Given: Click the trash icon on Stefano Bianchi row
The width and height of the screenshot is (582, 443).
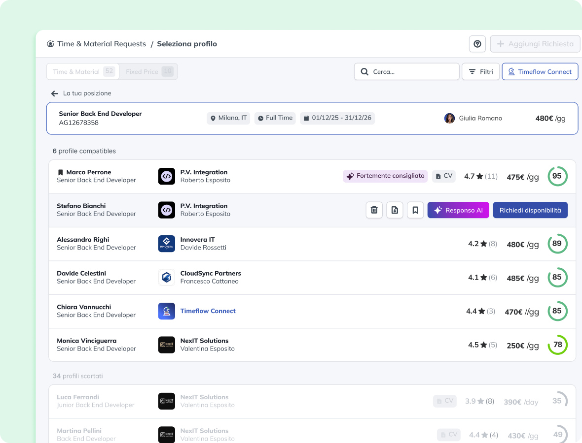Looking at the screenshot, I should point(374,210).
